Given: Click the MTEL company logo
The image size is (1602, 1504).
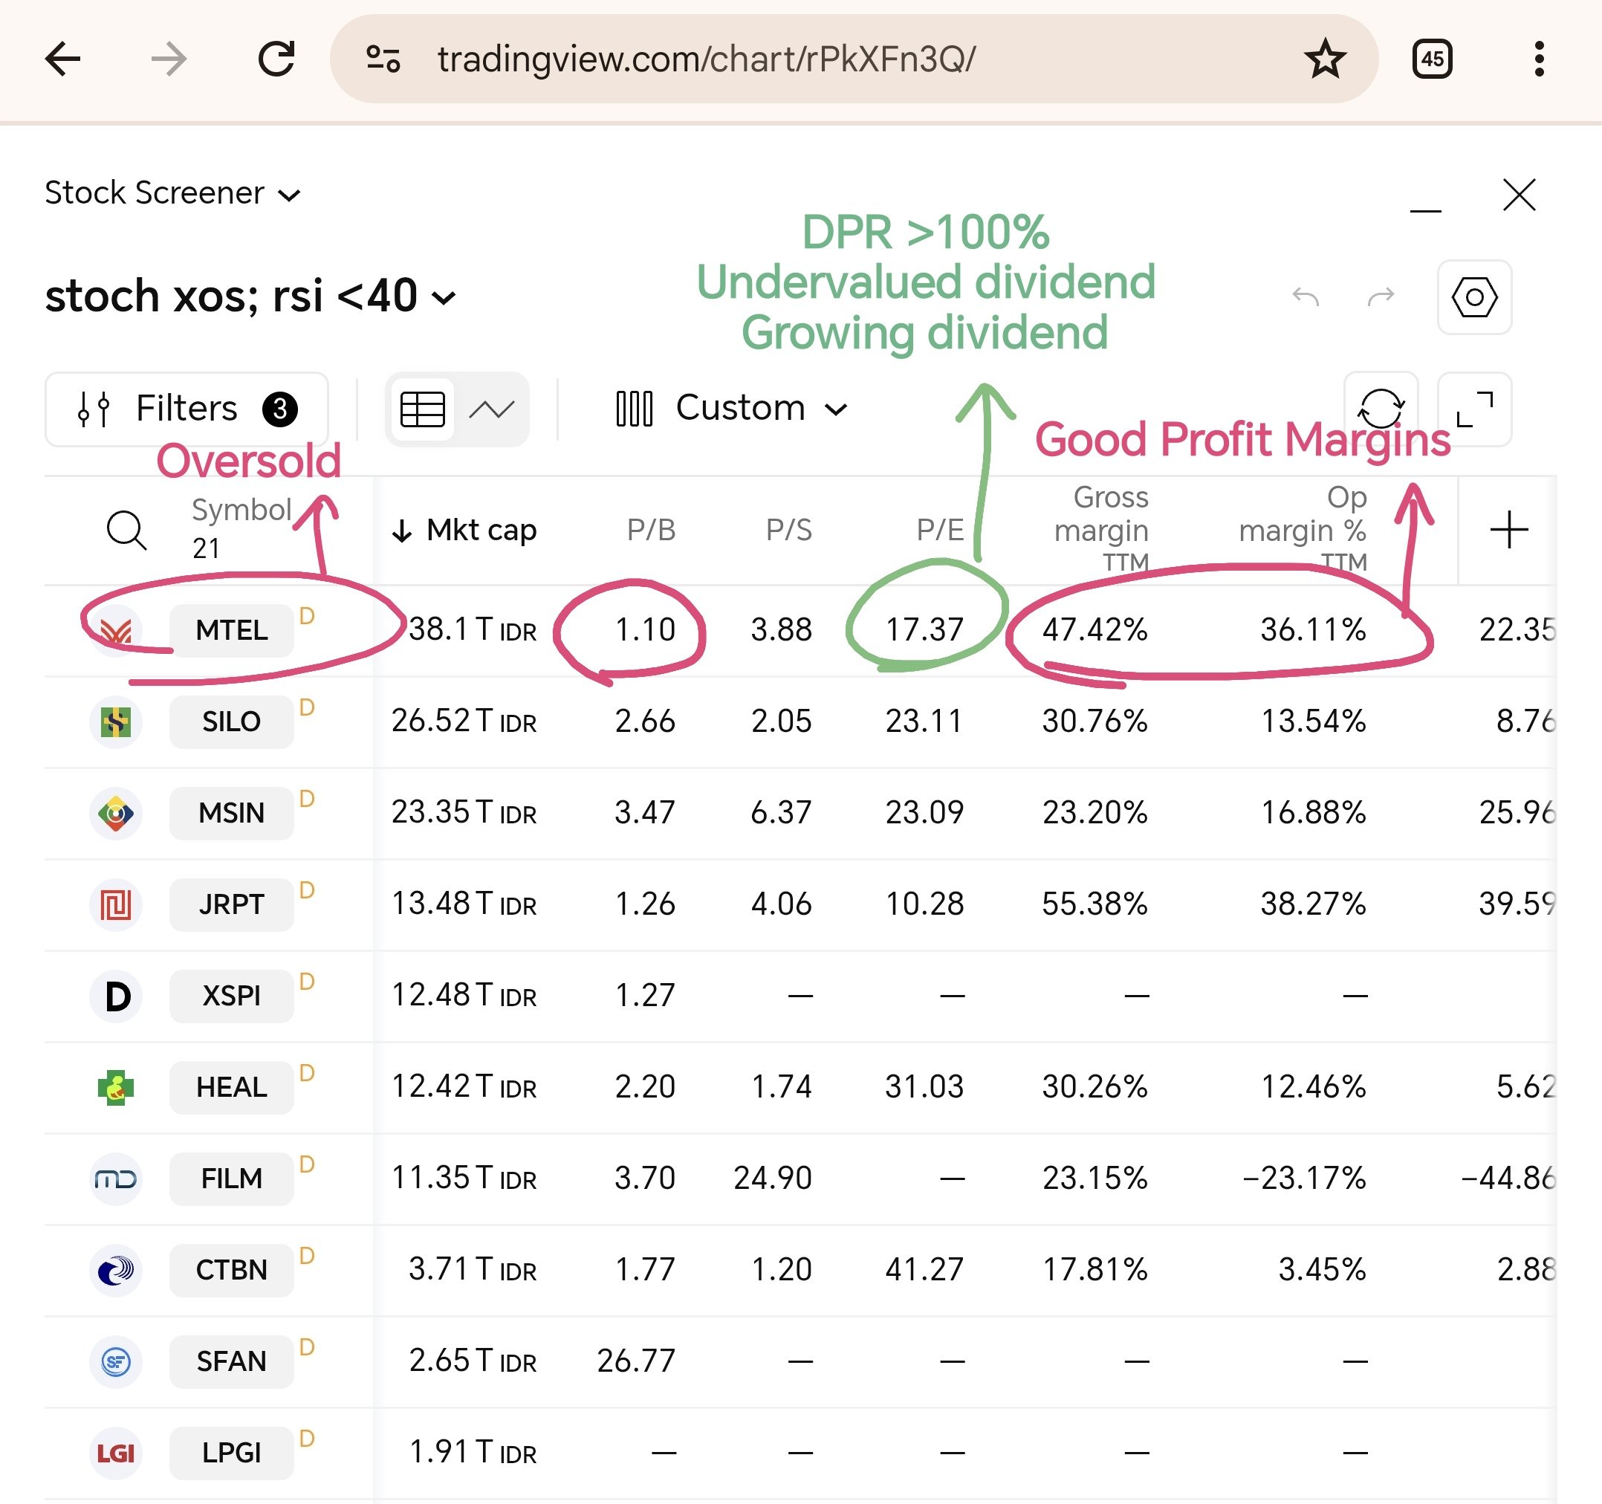Looking at the screenshot, I should pyautogui.click(x=116, y=630).
